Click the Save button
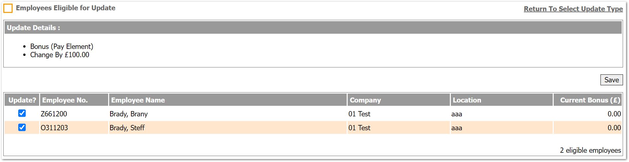 point(611,80)
